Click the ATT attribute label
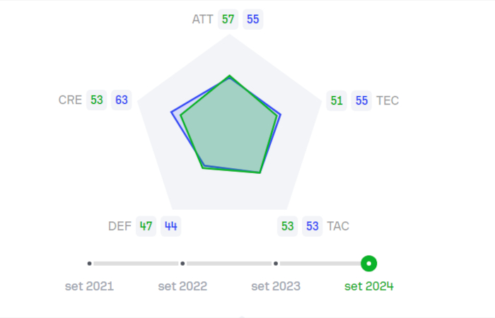Viewport: 495px width, 318px height. [x=202, y=19]
